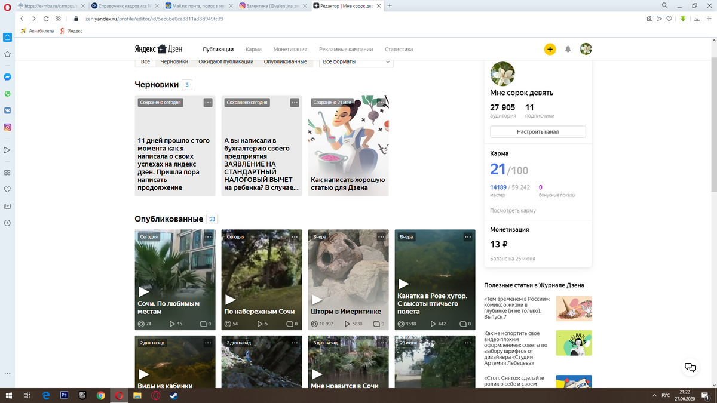Open notifications bell in Zen header
The height and width of the screenshot is (403, 717).
pos(568,49)
